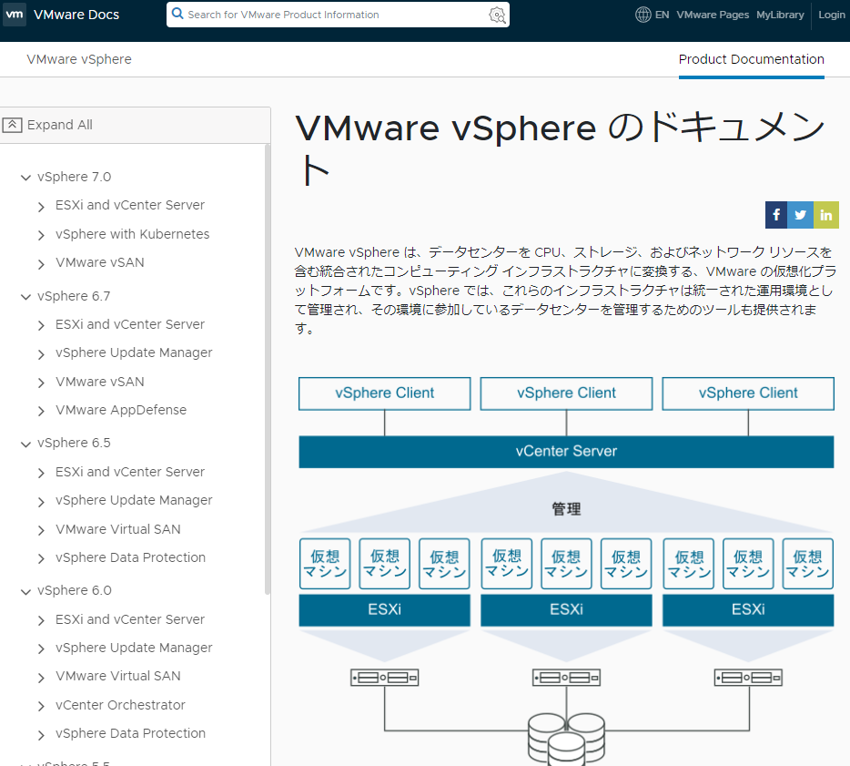
Task: Click VMware Docs home title
Action: [76, 15]
